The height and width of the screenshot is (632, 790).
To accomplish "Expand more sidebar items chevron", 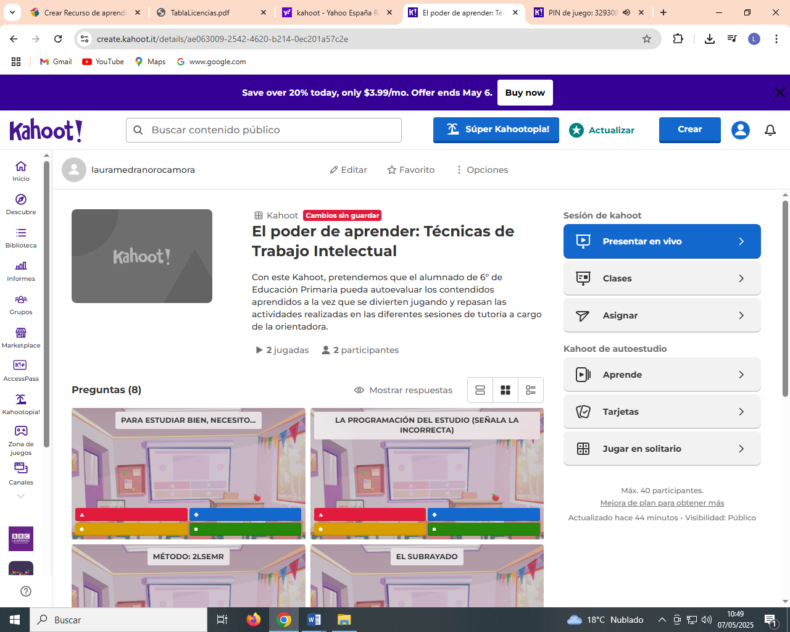I will pos(21,496).
